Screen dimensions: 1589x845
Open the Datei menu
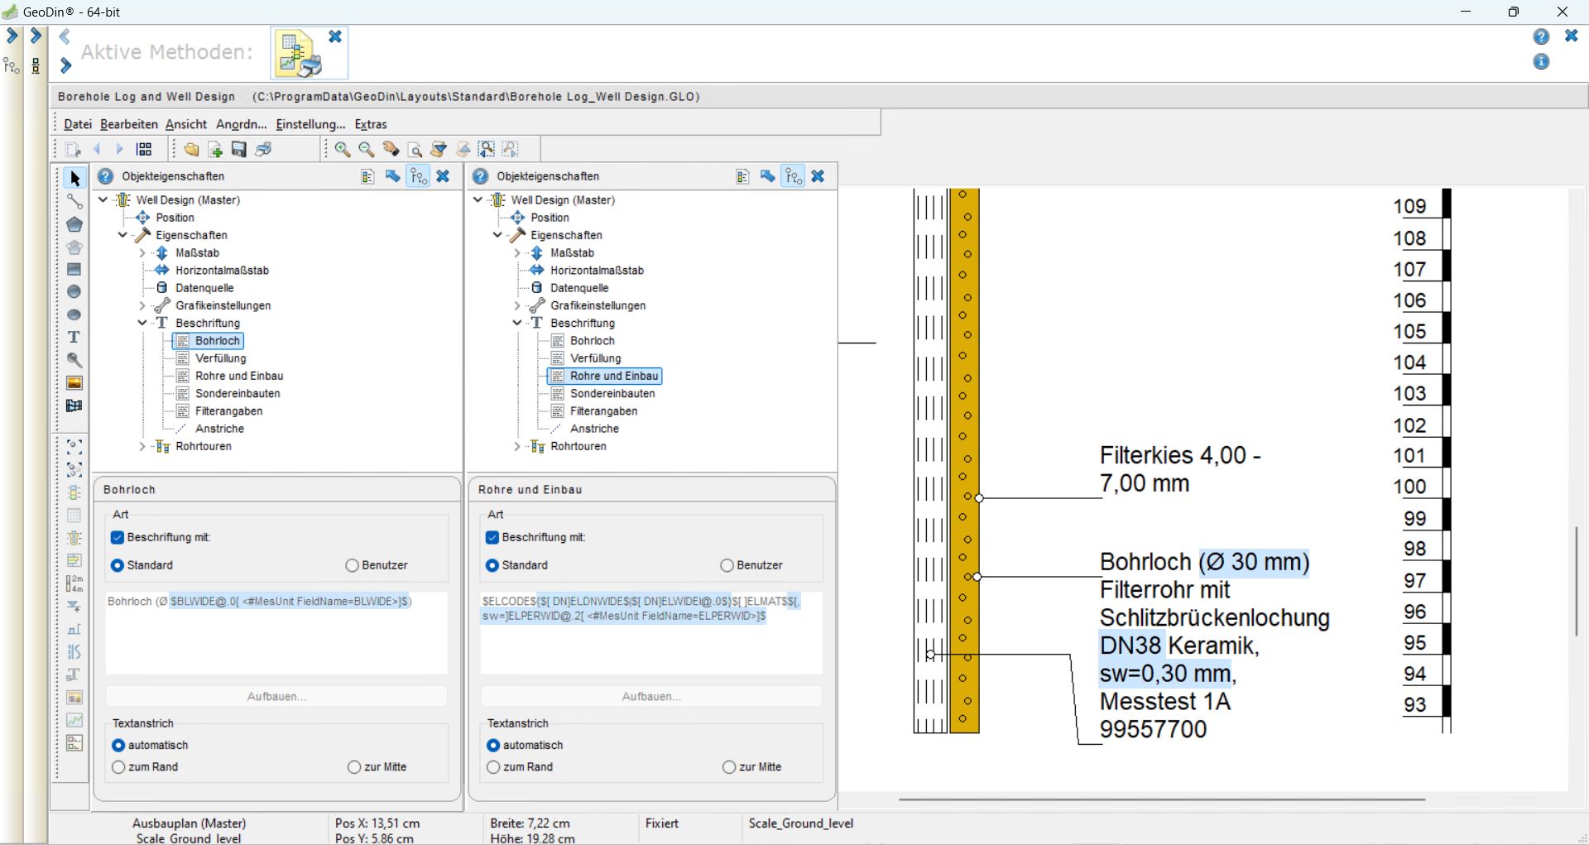click(x=78, y=124)
